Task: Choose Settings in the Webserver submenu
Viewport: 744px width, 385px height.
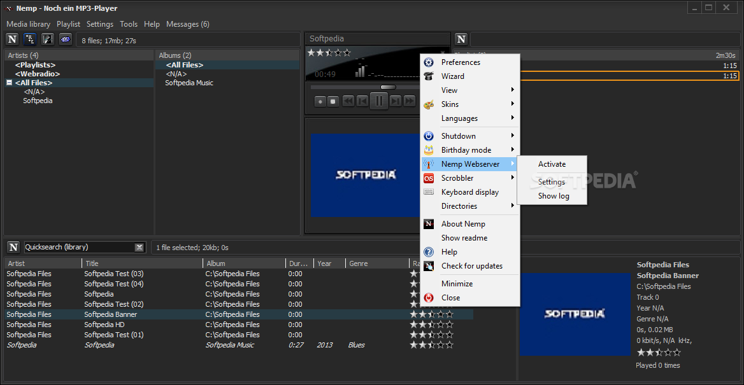Action: 552,182
